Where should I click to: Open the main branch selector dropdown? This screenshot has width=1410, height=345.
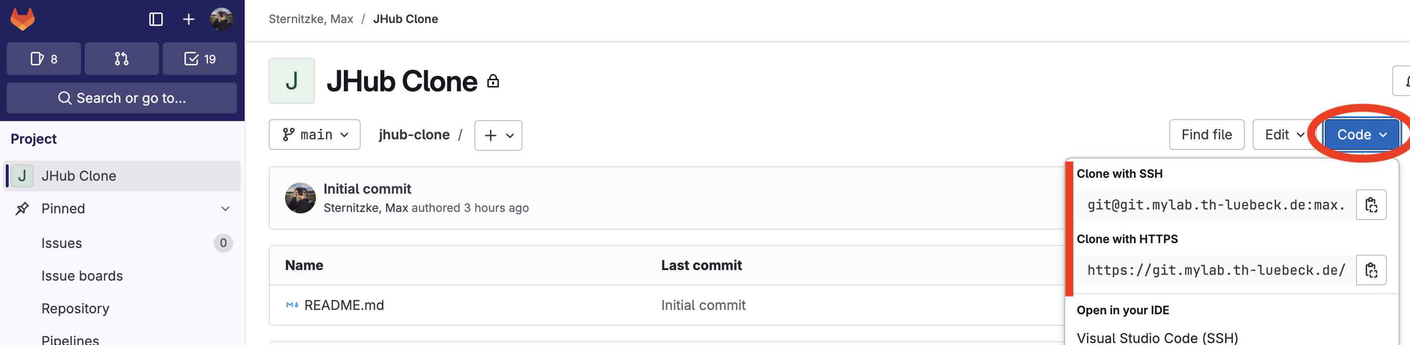(315, 135)
